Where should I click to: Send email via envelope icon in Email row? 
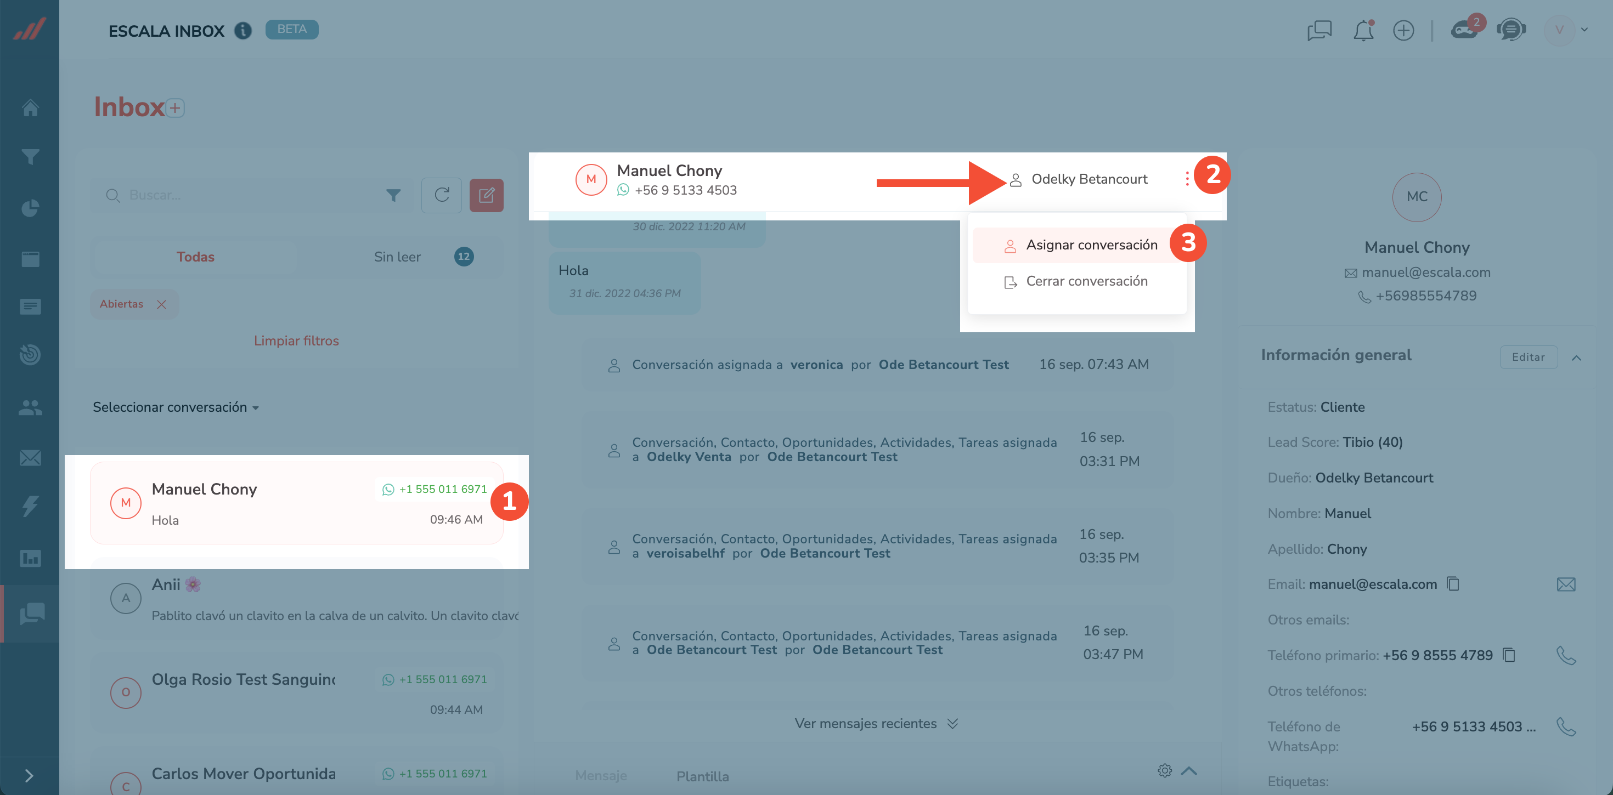coord(1566,584)
